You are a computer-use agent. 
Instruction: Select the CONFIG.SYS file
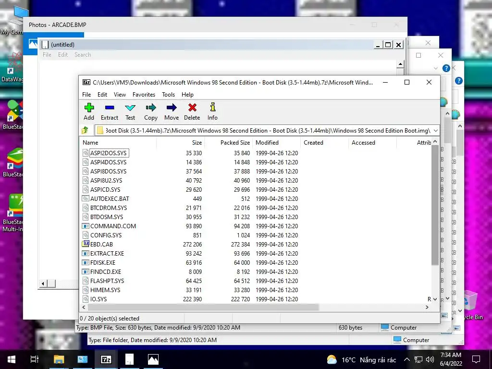(x=106, y=234)
